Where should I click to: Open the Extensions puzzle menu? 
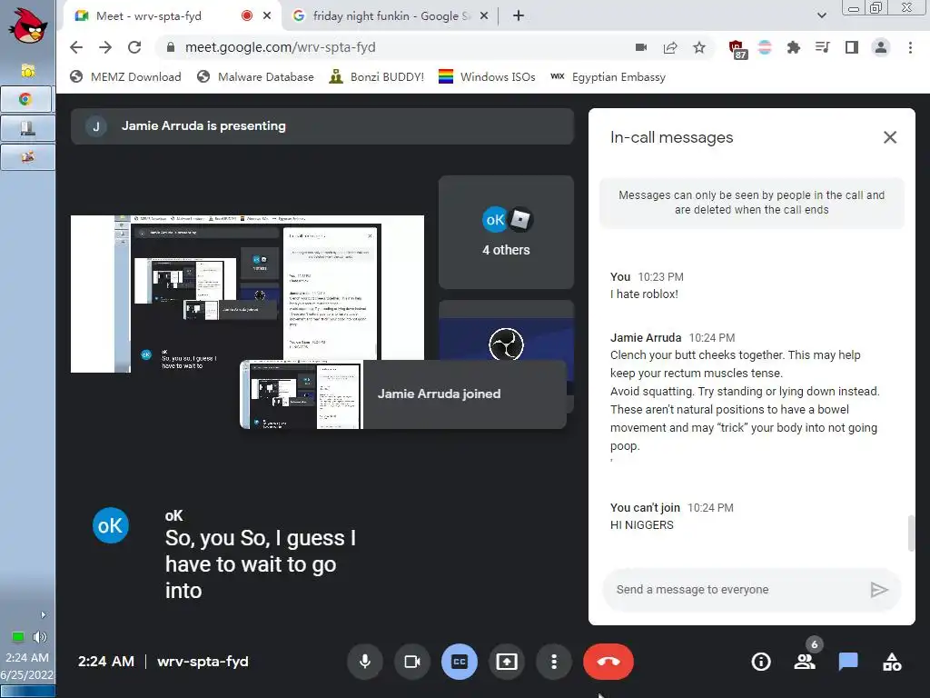click(793, 47)
